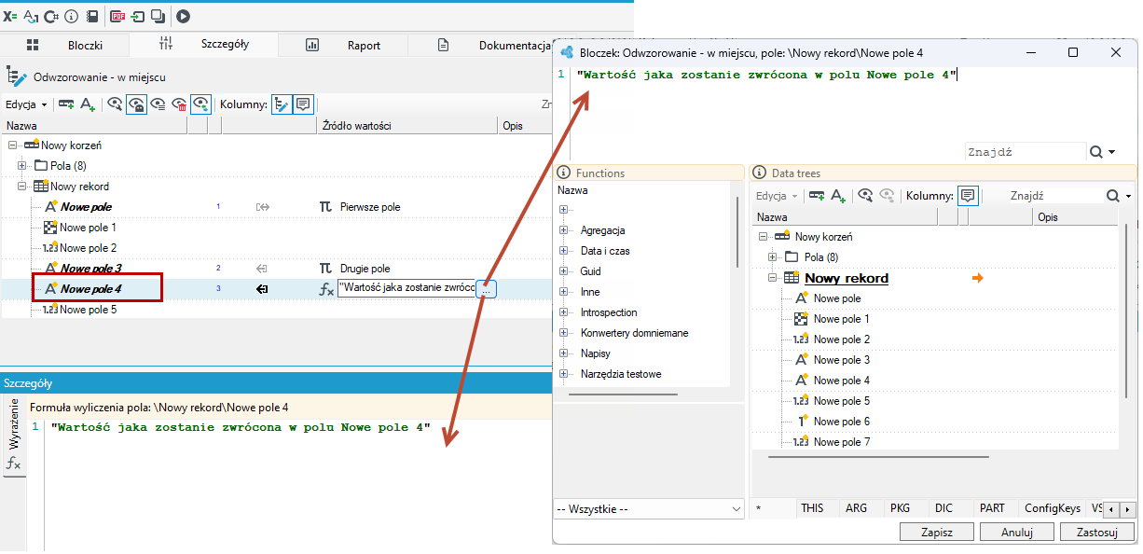
Task: Click the info circle icon in top toolbar
Action: point(71,16)
